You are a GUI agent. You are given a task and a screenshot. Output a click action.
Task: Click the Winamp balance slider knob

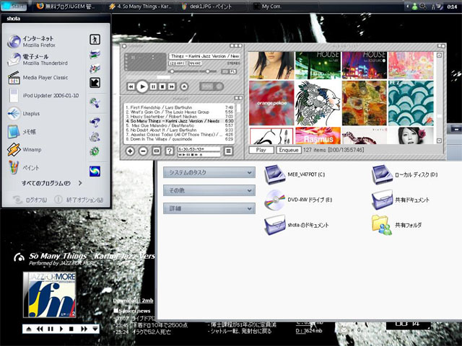[x=208, y=71]
